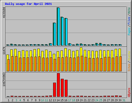Screen dimensions: 132x103
Task: Select the 106700963 KBytes axis value
Action: [4, 79]
